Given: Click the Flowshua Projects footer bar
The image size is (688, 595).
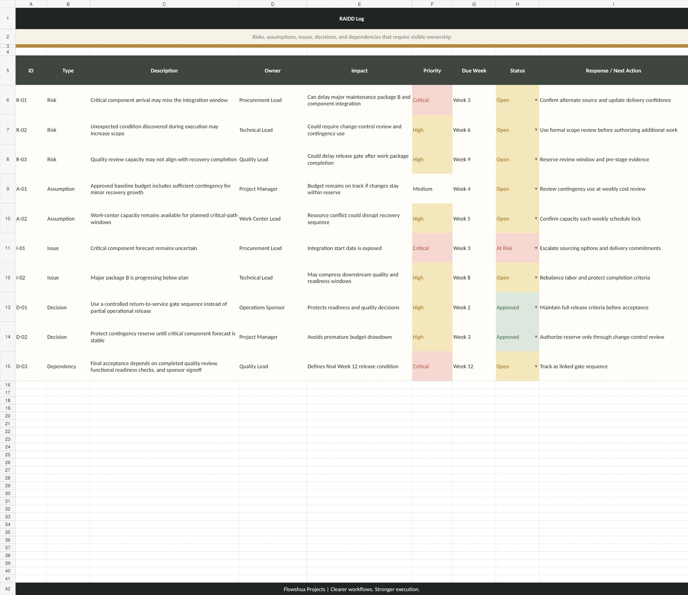Looking at the screenshot, I should click(352, 589).
